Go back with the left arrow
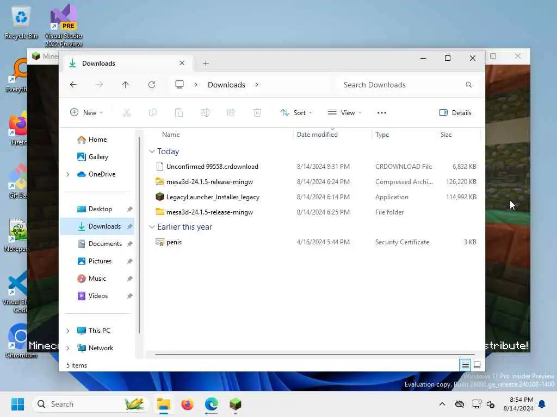The image size is (557, 417). point(73,85)
